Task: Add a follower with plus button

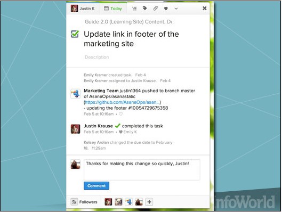Action: coord(149,202)
